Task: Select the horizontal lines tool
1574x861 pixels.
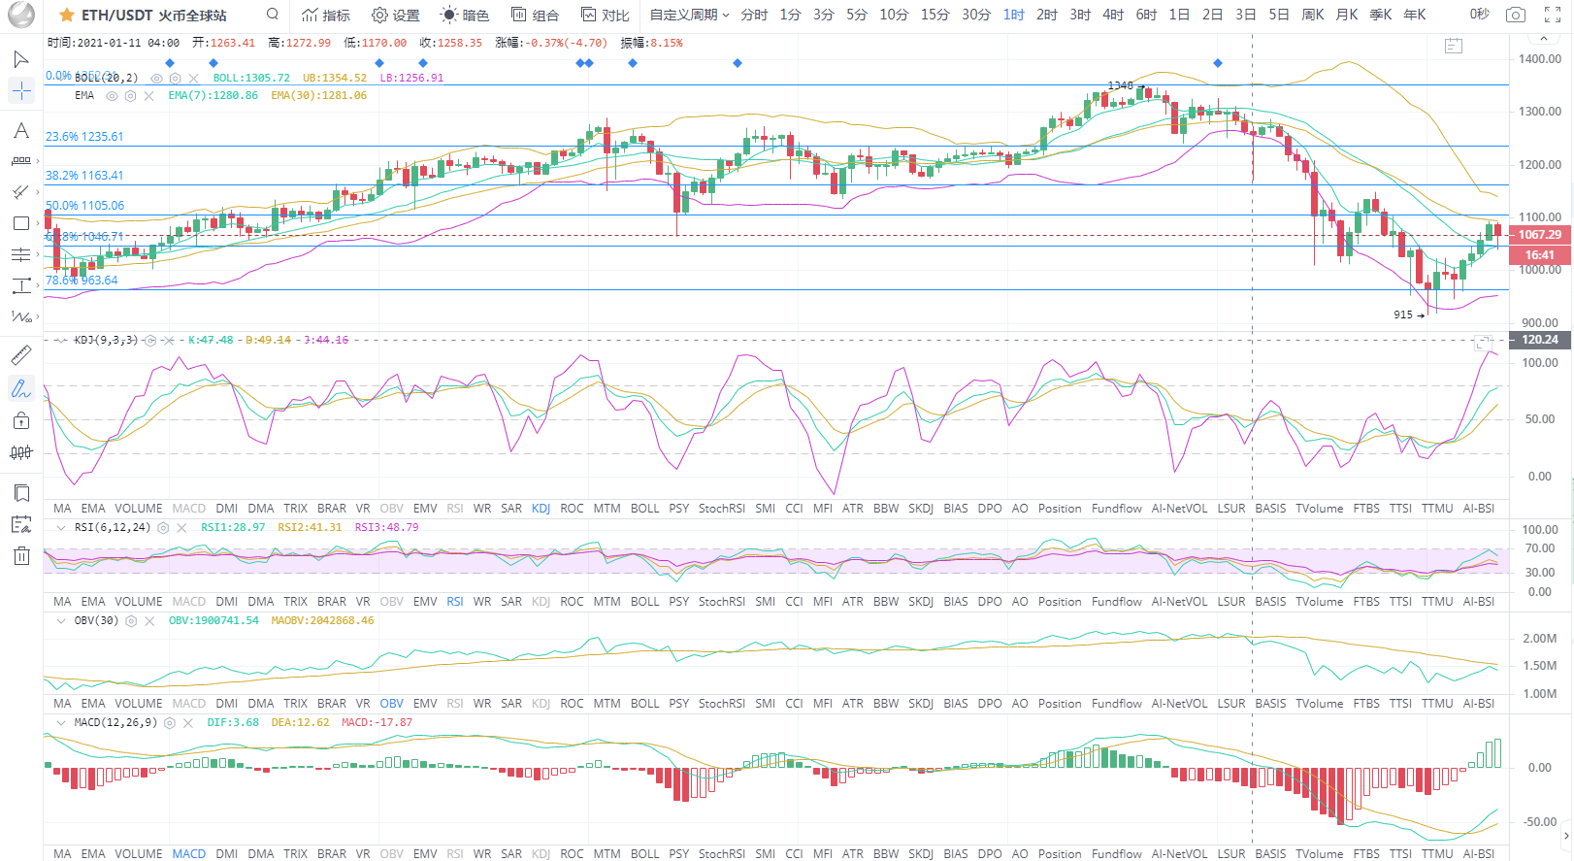Action: tap(21, 254)
